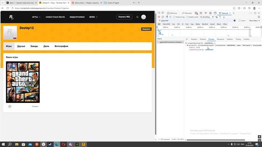262x147 pixels.
Task: Click the DevTools horizontal scrollbar at bottom
Action: pos(216,140)
